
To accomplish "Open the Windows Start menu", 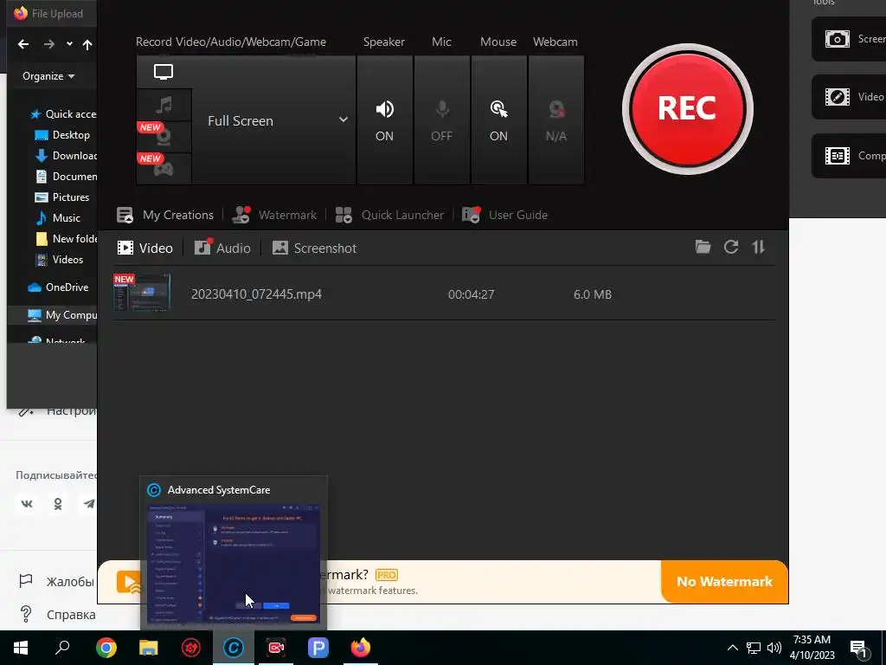I will click(x=21, y=648).
